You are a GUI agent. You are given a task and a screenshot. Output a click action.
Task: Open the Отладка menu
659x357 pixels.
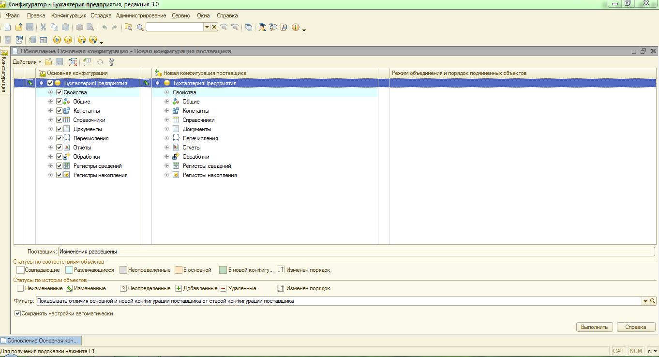(101, 15)
